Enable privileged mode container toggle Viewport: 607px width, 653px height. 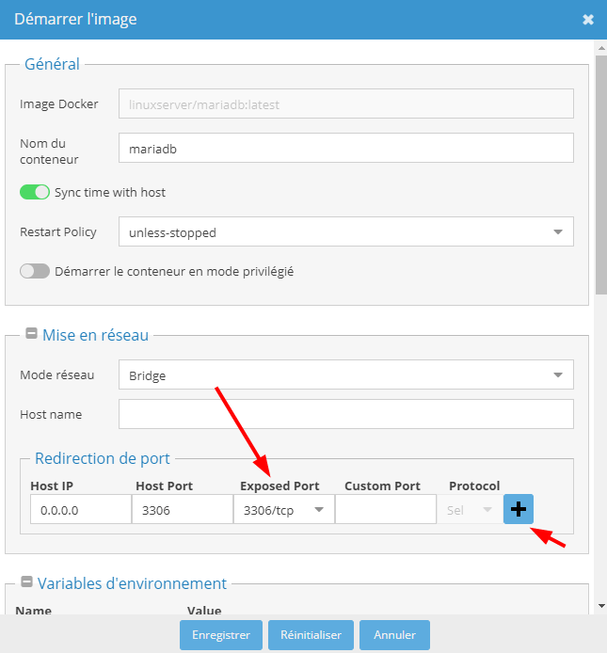click(x=35, y=271)
